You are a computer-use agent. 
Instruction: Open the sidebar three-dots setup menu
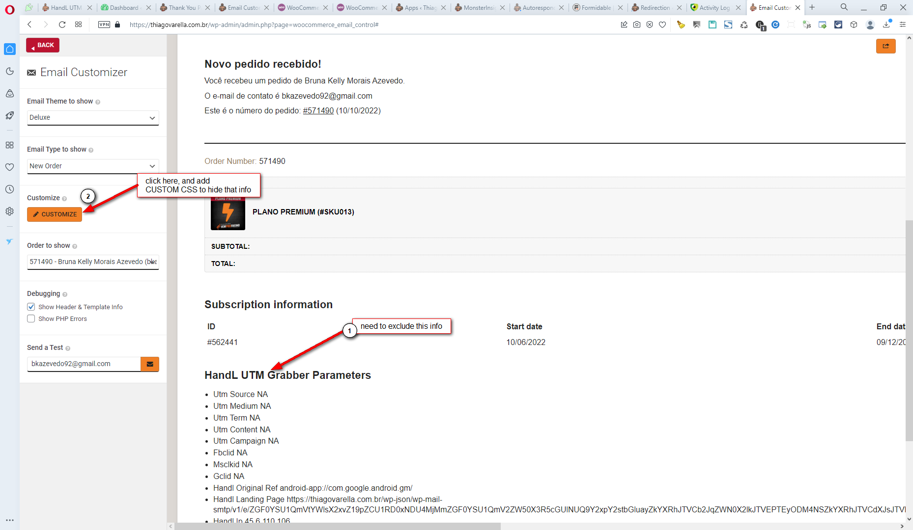10,520
